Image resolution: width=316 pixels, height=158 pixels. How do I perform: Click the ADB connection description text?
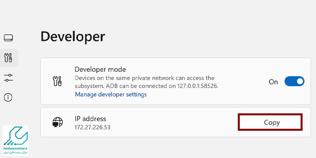(146, 82)
